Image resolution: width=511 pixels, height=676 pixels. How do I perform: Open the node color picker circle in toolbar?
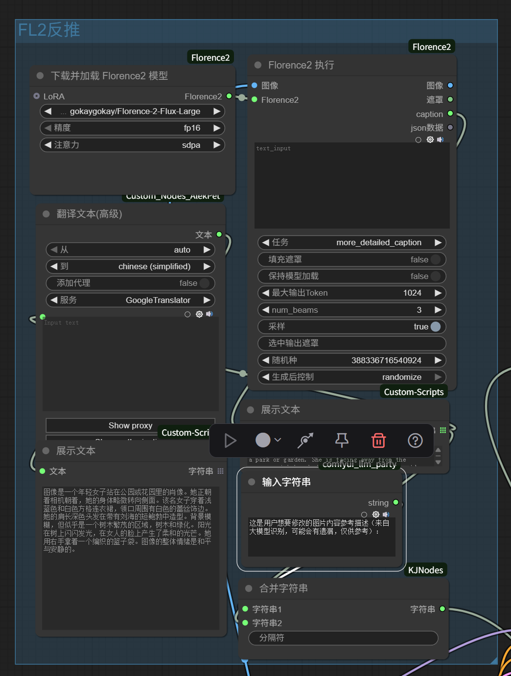coord(263,440)
